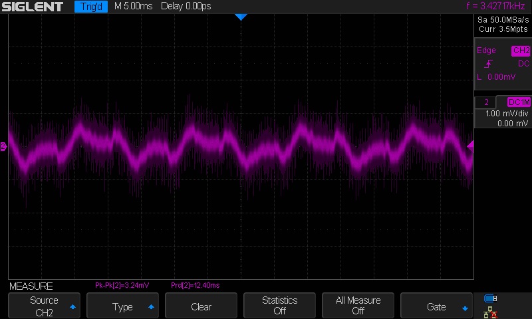This screenshot has width=532, height=319.
Task: Click the channel 2 number tab
Action: [486, 102]
